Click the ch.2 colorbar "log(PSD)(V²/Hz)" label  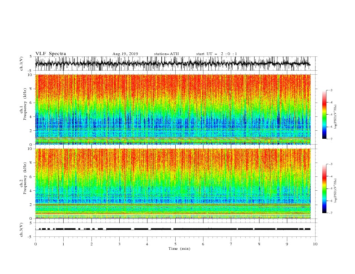(336, 190)
